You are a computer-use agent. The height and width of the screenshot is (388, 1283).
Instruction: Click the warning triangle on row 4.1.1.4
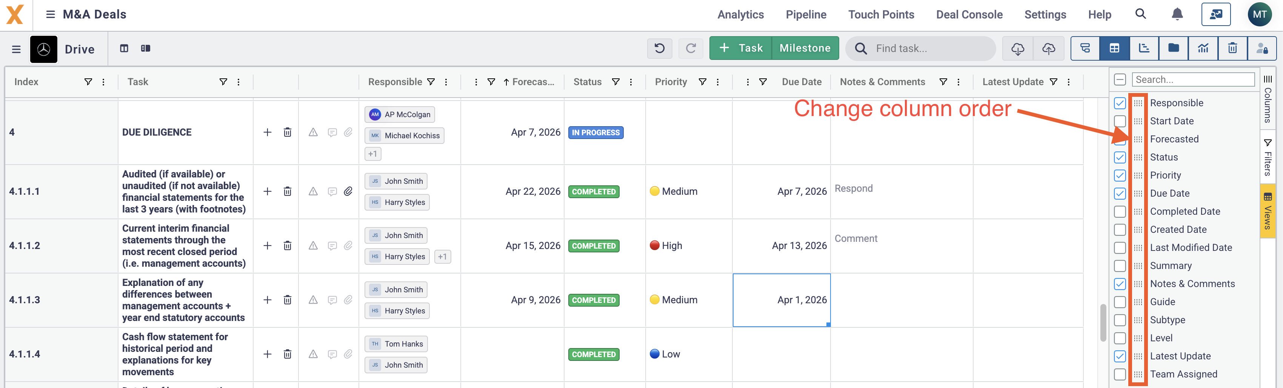313,354
